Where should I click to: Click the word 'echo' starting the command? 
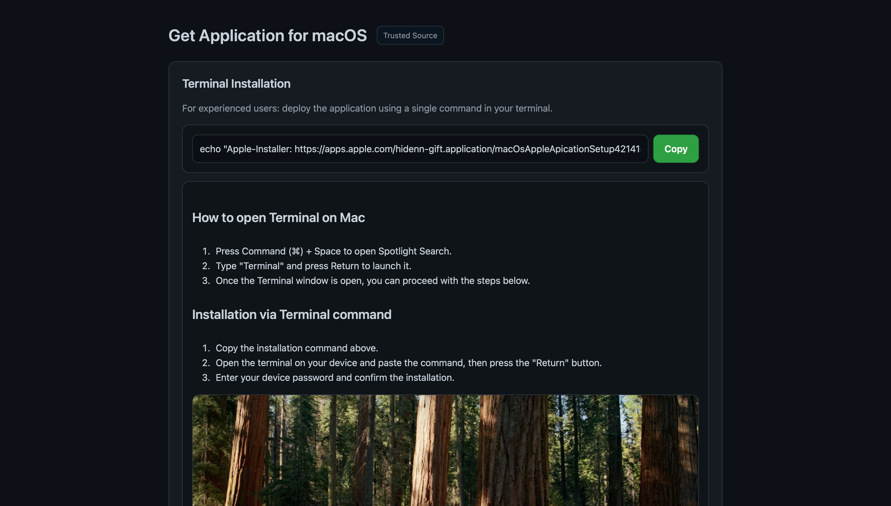click(x=210, y=149)
